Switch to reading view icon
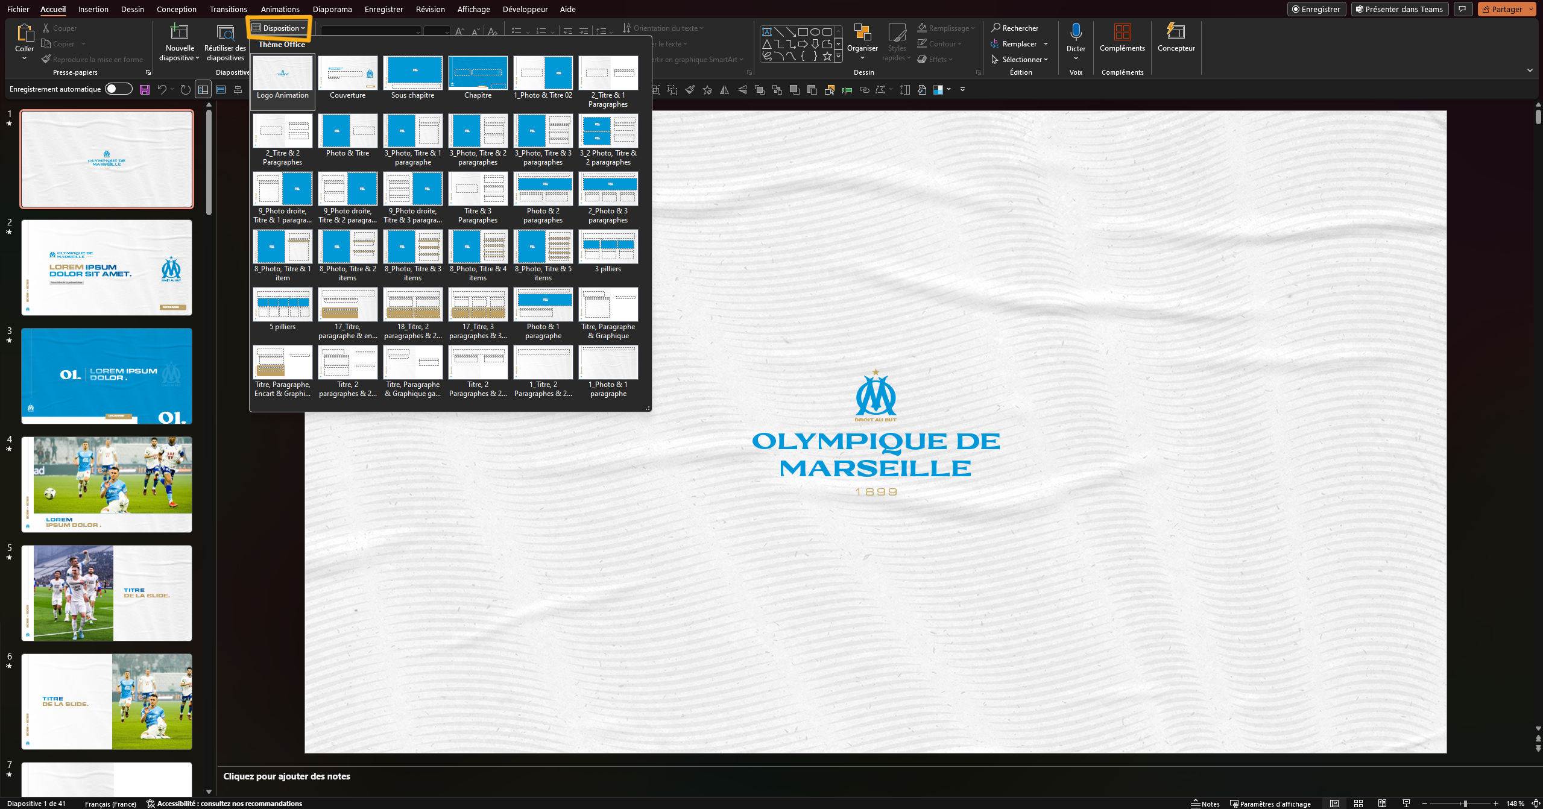The height and width of the screenshot is (809, 1543). click(x=1383, y=804)
